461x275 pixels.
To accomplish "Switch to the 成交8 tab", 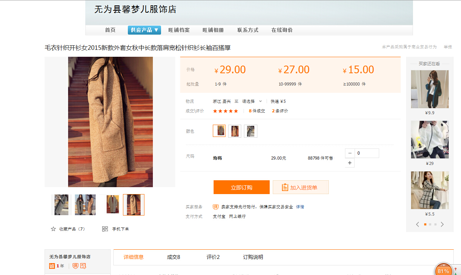I will point(173,257).
